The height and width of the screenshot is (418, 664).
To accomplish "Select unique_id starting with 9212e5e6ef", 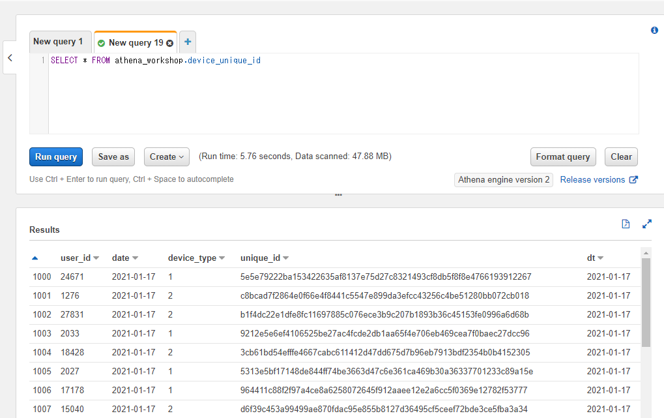I will point(385,333).
